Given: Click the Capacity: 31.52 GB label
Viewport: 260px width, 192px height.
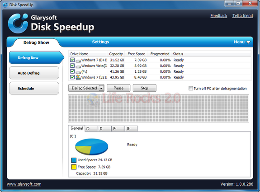Looking at the screenshot, I should pyautogui.click(x=92, y=173).
